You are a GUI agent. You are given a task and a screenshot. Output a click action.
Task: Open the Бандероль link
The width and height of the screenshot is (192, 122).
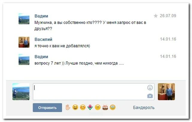[x=144, y=108]
